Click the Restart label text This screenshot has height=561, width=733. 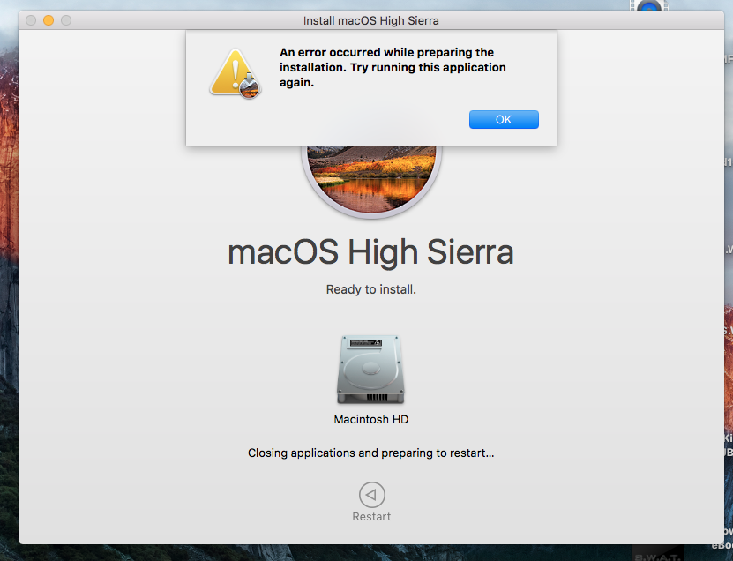pyautogui.click(x=371, y=517)
